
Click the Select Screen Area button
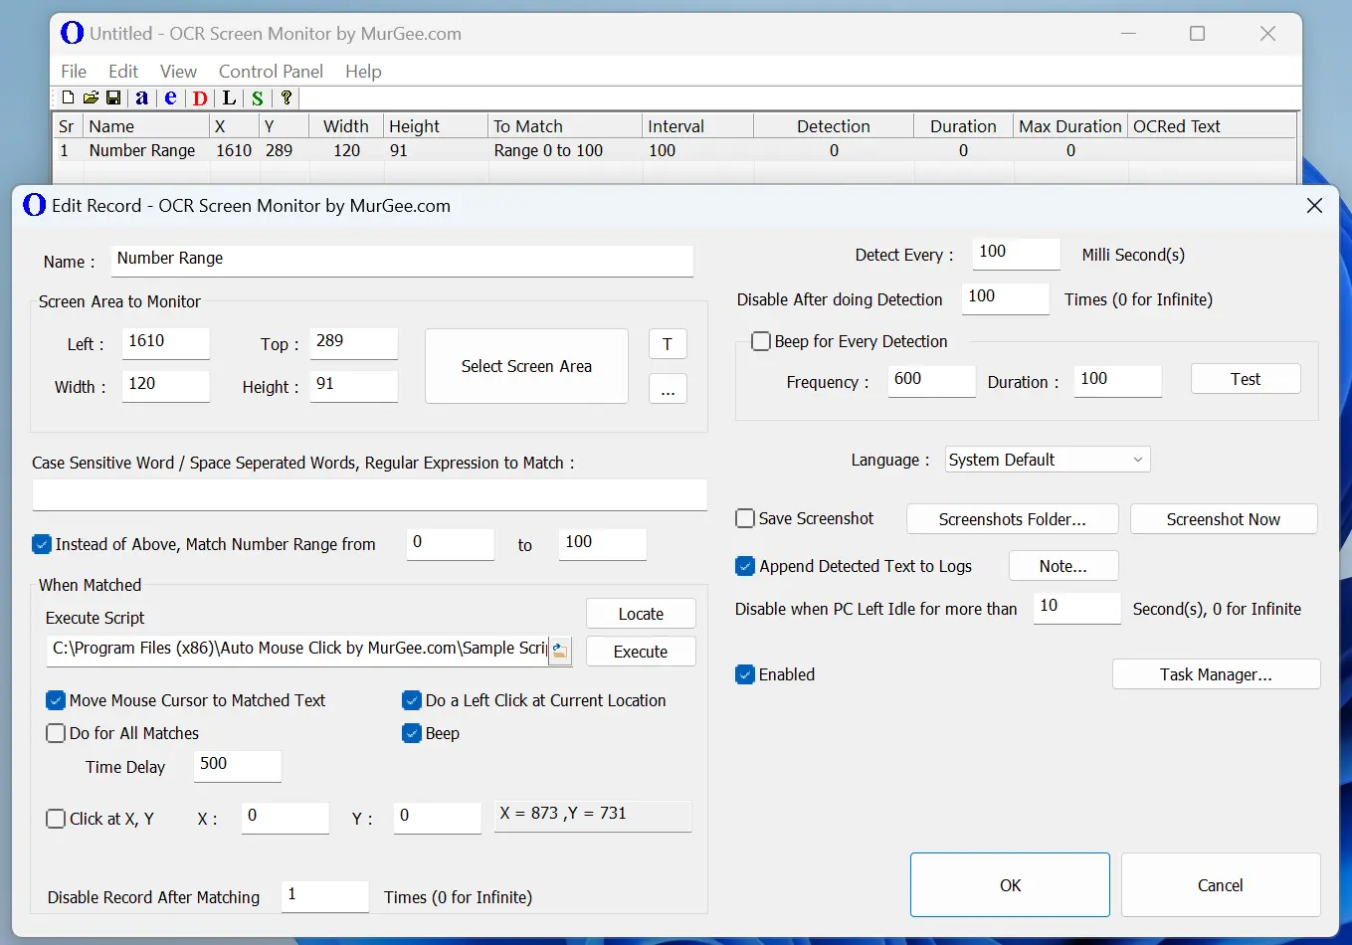pos(526,366)
